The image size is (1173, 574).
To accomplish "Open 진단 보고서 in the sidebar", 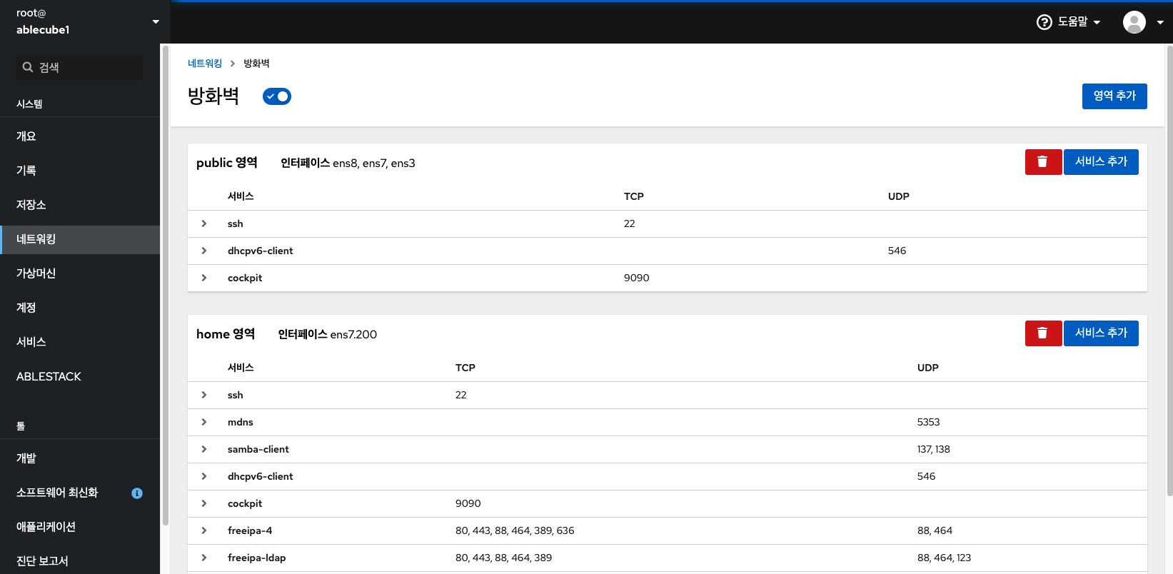I will [80, 561].
